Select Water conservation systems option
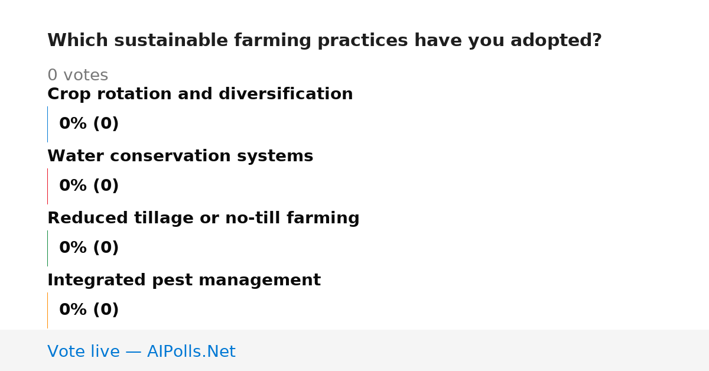Screen dimensions: 709x371 [x=180, y=157]
